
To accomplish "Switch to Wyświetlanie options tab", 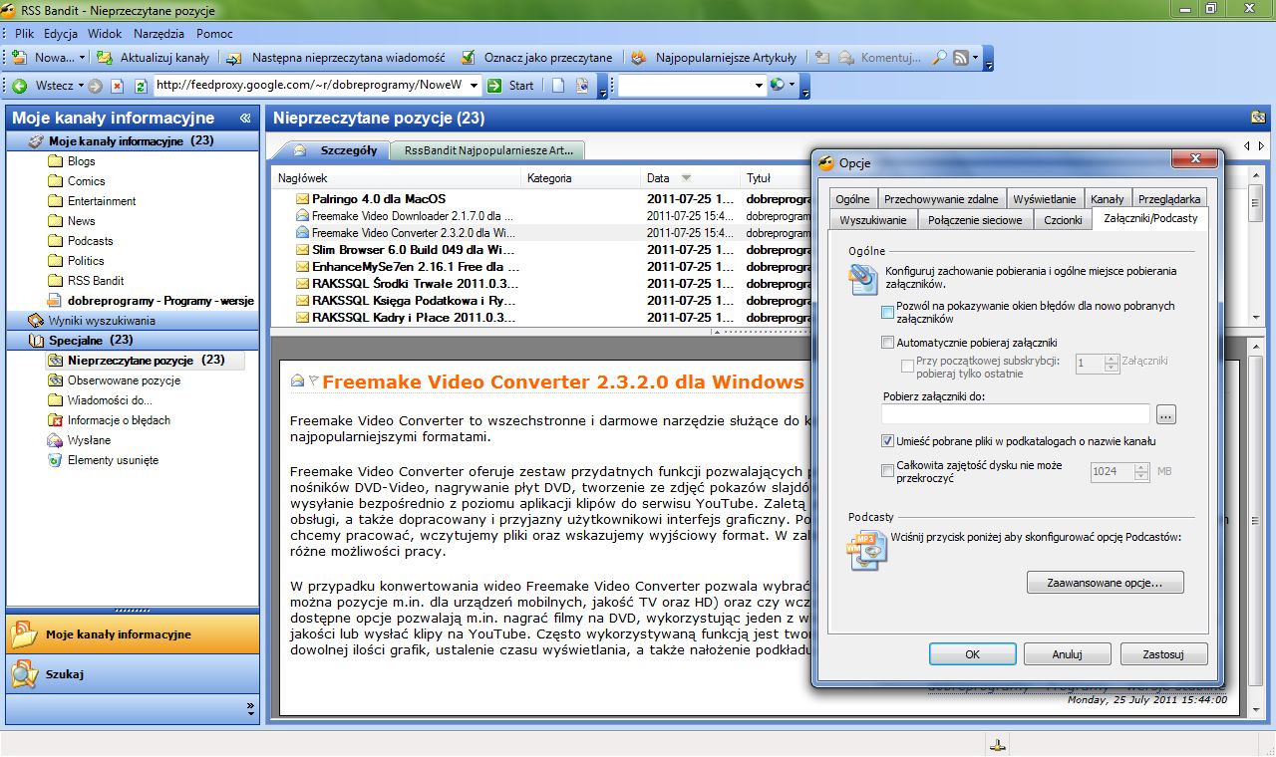I will (1045, 198).
